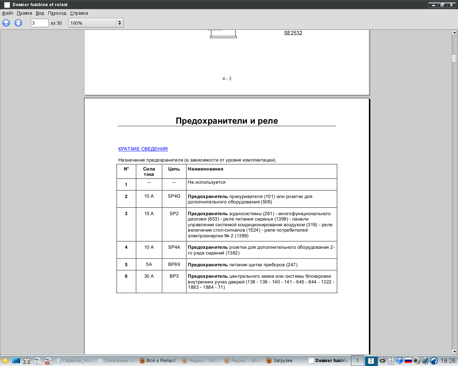Open the Файл menu
Screen dimensions: 458x366
pos(8,13)
